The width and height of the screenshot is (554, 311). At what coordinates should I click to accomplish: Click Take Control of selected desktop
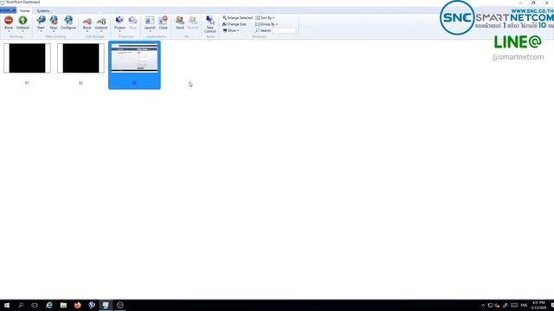click(209, 24)
